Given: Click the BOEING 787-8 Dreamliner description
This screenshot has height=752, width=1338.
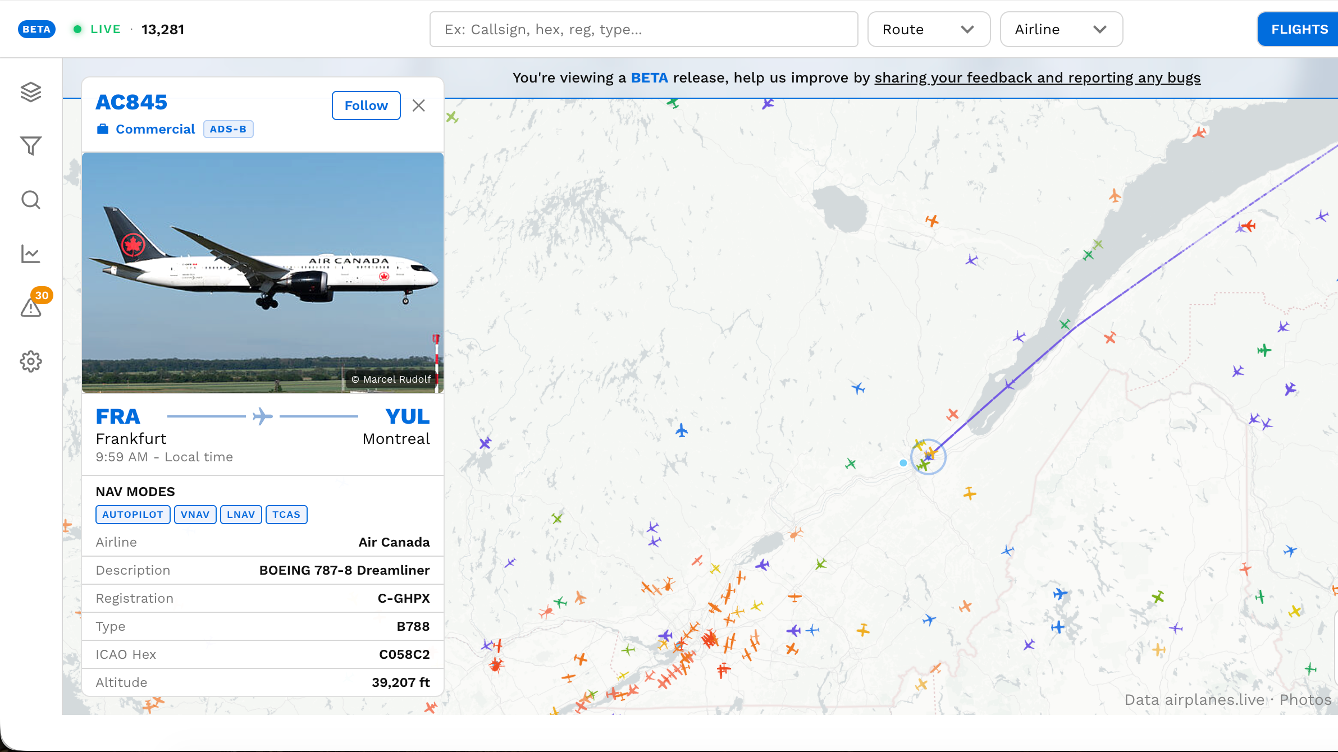Looking at the screenshot, I should (344, 570).
